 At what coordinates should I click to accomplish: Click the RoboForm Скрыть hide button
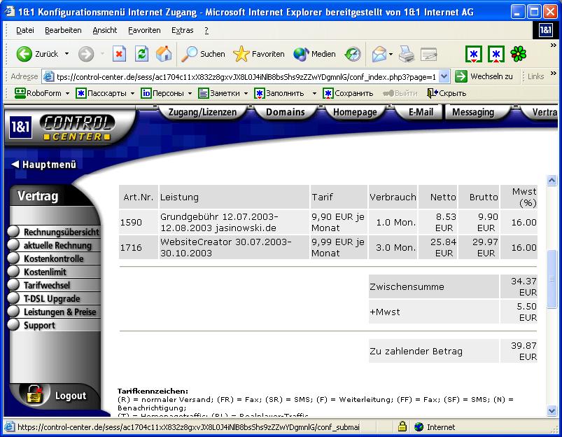(447, 93)
